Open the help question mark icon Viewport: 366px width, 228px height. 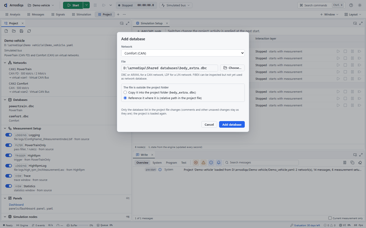[x=351, y=5]
